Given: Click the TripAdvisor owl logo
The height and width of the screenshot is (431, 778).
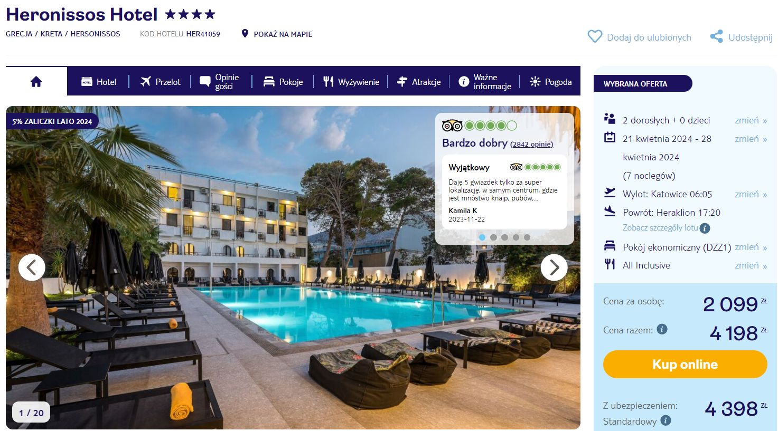Looking at the screenshot, I should 452,126.
